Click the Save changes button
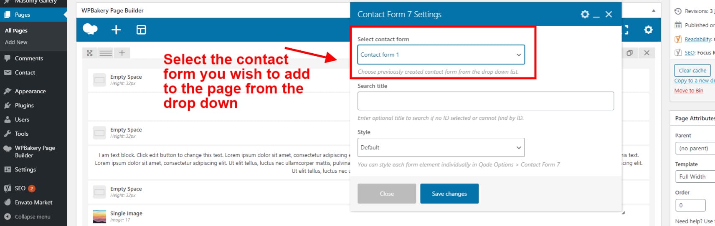This screenshot has width=715, height=226. pyautogui.click(x=449, y=194)
